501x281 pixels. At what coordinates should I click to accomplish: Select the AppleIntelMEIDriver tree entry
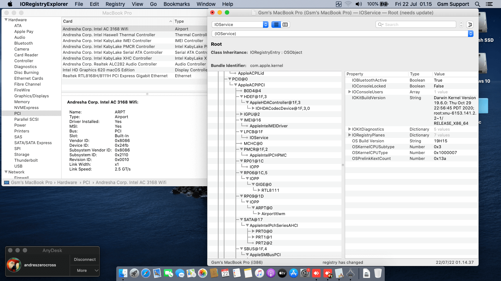click(x=268, y=126)
